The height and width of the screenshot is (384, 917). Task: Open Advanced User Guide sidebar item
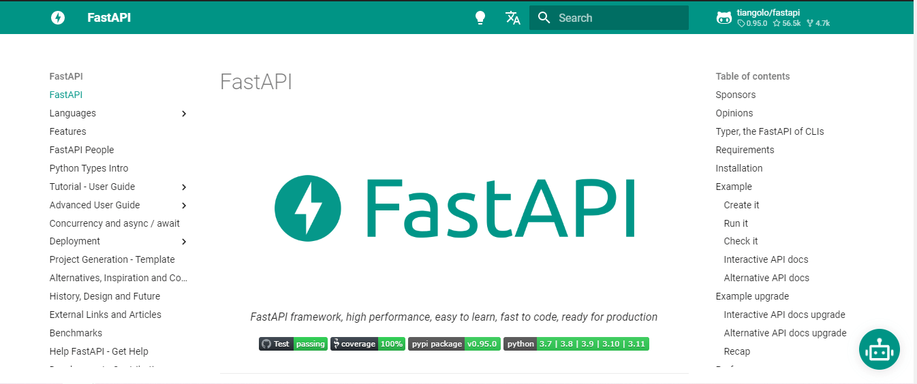coord(95,205)
